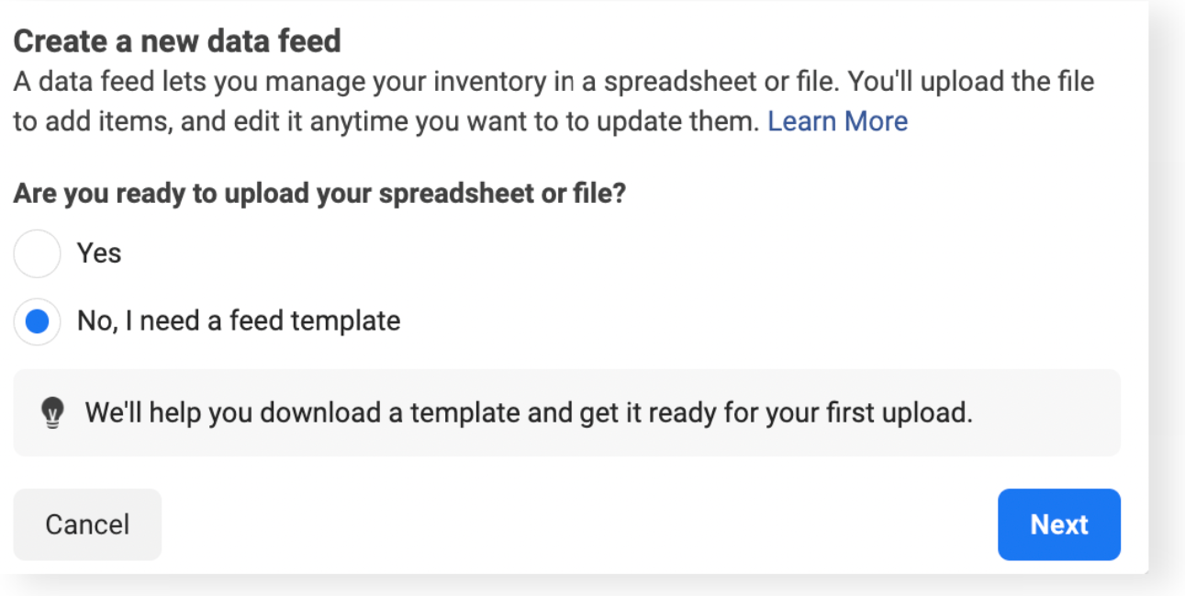The width and height of the screenshot is (1185, 596).
Task: Click the blue Next button
Action: tap(1059, 524)
